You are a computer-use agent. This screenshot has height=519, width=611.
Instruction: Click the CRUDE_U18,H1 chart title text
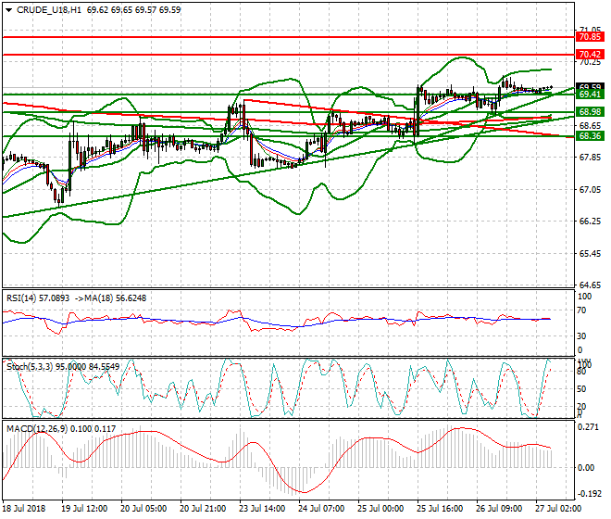click(x=49, y=10)
